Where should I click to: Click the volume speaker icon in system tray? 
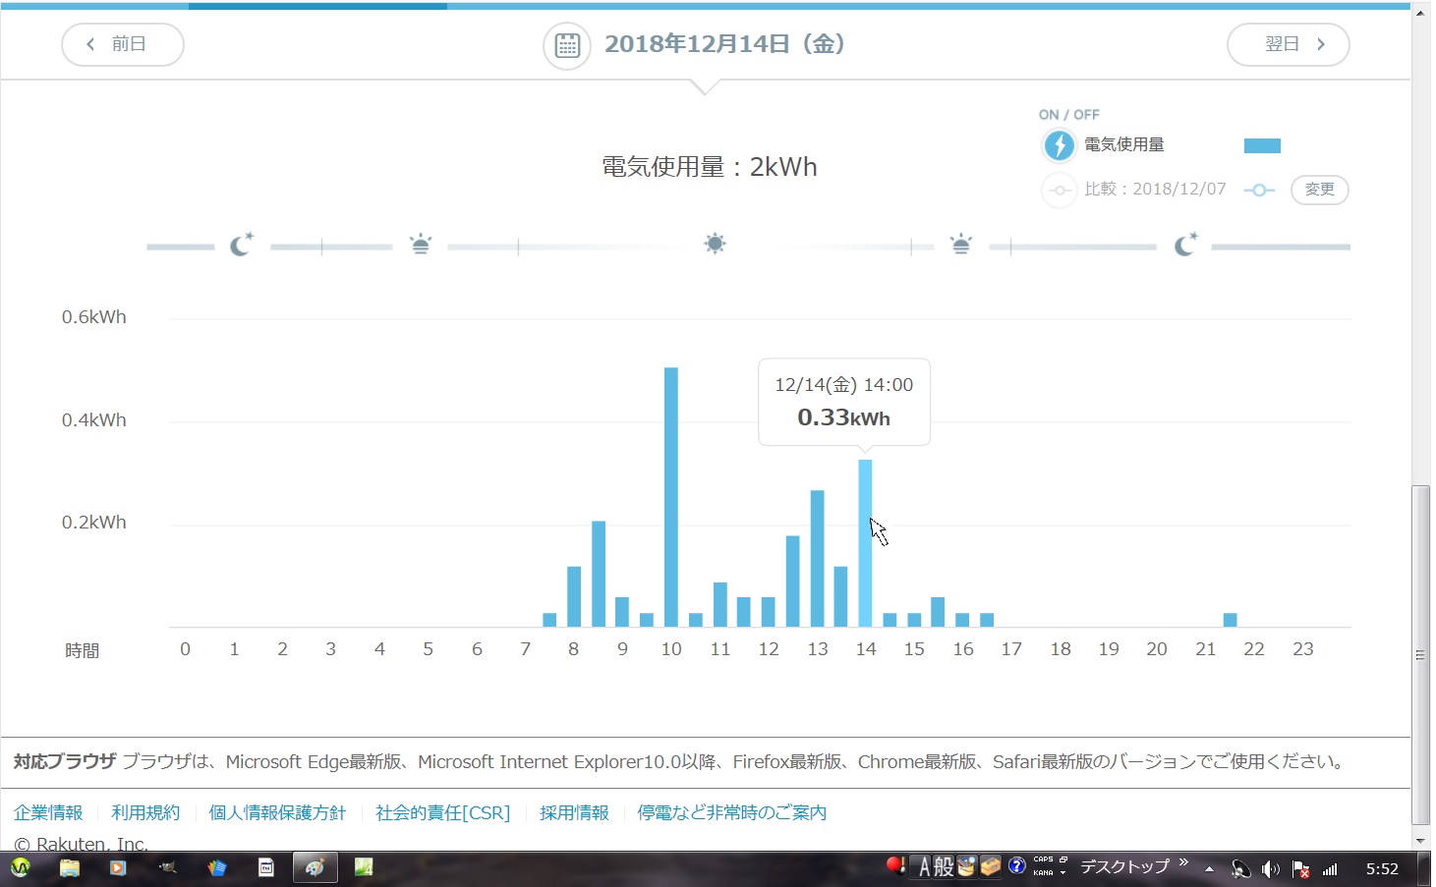click(x=1271, y=869)
